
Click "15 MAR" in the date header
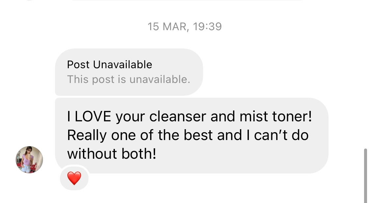168,26
